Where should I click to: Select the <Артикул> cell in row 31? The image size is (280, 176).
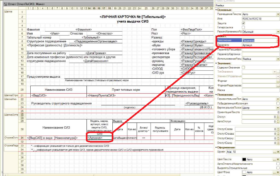tap(100, 138)
